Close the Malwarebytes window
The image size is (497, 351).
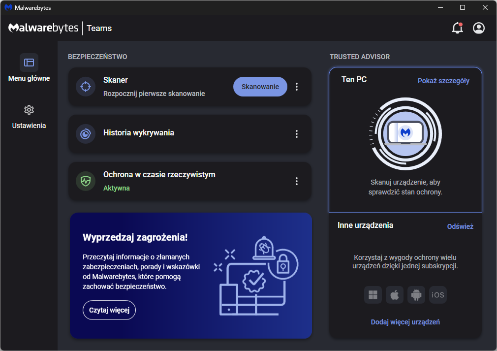pyautogui.click(x=485, y=7)
